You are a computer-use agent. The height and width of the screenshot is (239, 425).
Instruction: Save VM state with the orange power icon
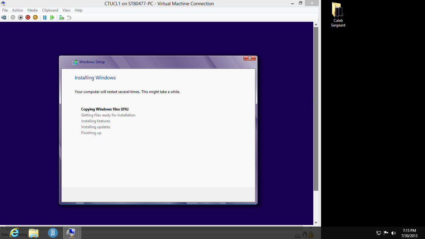35,17
